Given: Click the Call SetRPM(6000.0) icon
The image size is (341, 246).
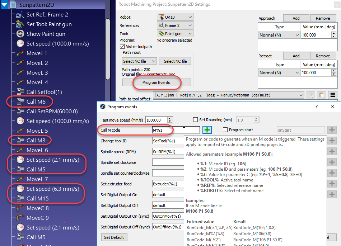Looking at the screenshot, I should (20, 112).
